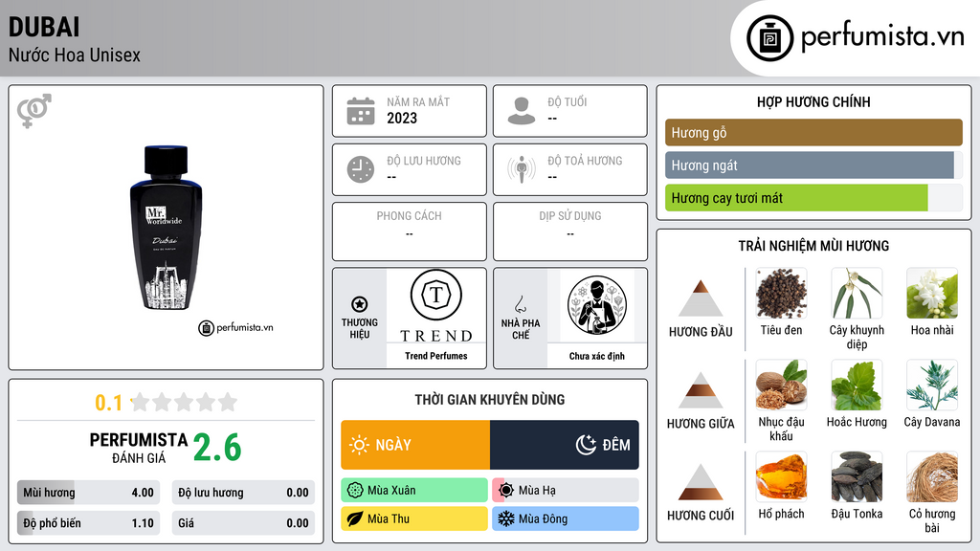Image resolution: width=980 pixels, height=551 pixels.
Task: Select the Mùa Đông season bar
Action: (x=566, y=518)
